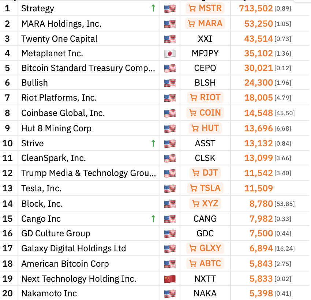Click Strategy's holdings value 713,502
The width and height of the screenshot is (311, 300).
[x=256, y=8]
